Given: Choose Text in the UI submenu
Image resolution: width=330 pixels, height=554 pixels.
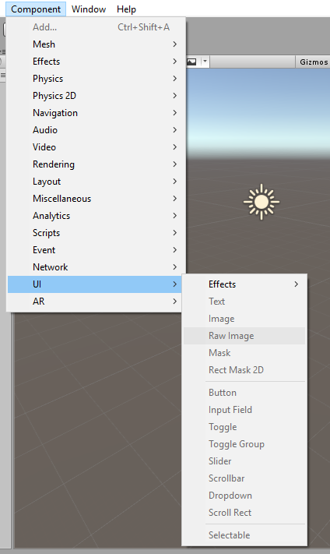Looking at the screenshot, I should coord(244,302).
